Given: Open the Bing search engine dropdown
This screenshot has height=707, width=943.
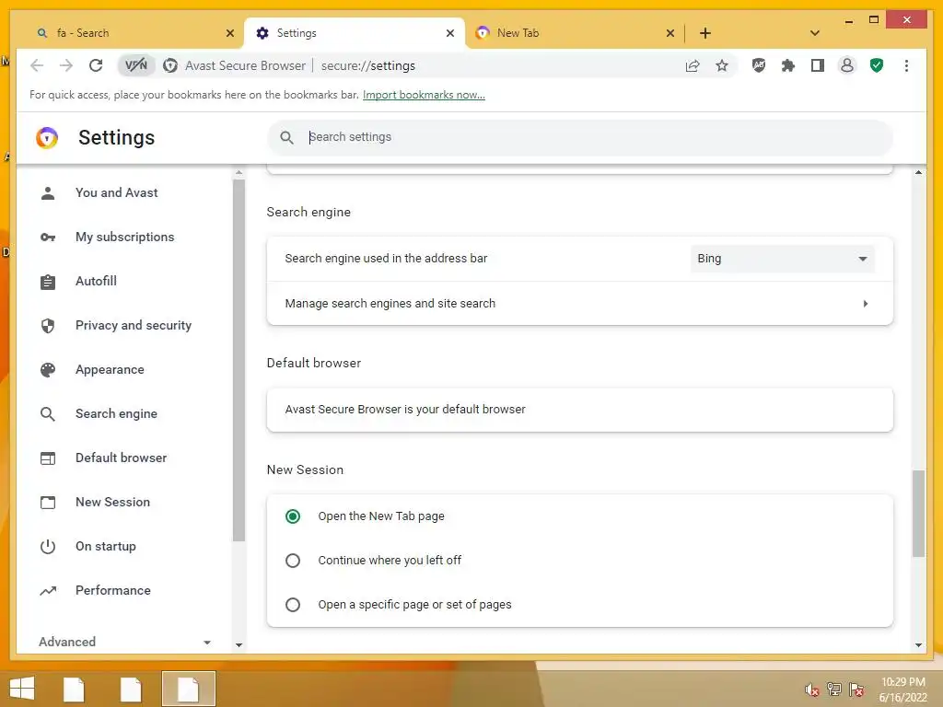Looking at the screenshot, I should coord(783,259).
